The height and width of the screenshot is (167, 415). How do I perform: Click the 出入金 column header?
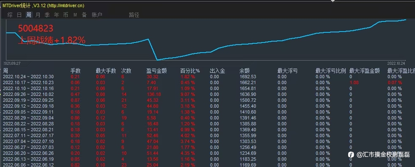[217, 71]
